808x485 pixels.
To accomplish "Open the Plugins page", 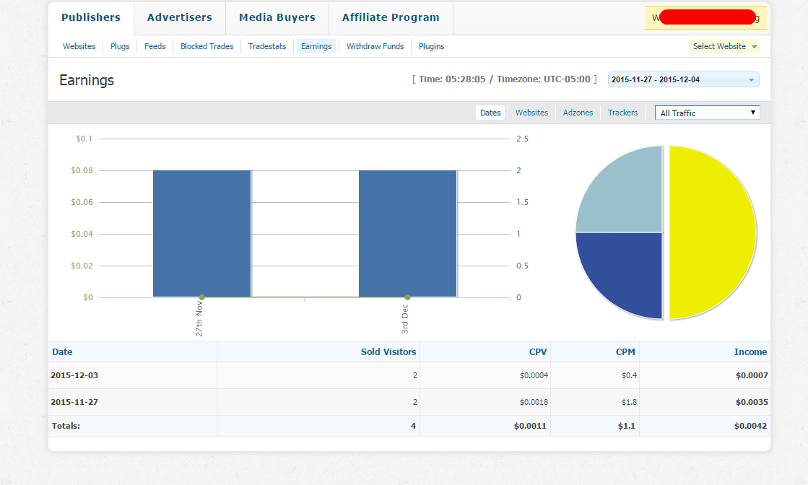I will [431, 46].
